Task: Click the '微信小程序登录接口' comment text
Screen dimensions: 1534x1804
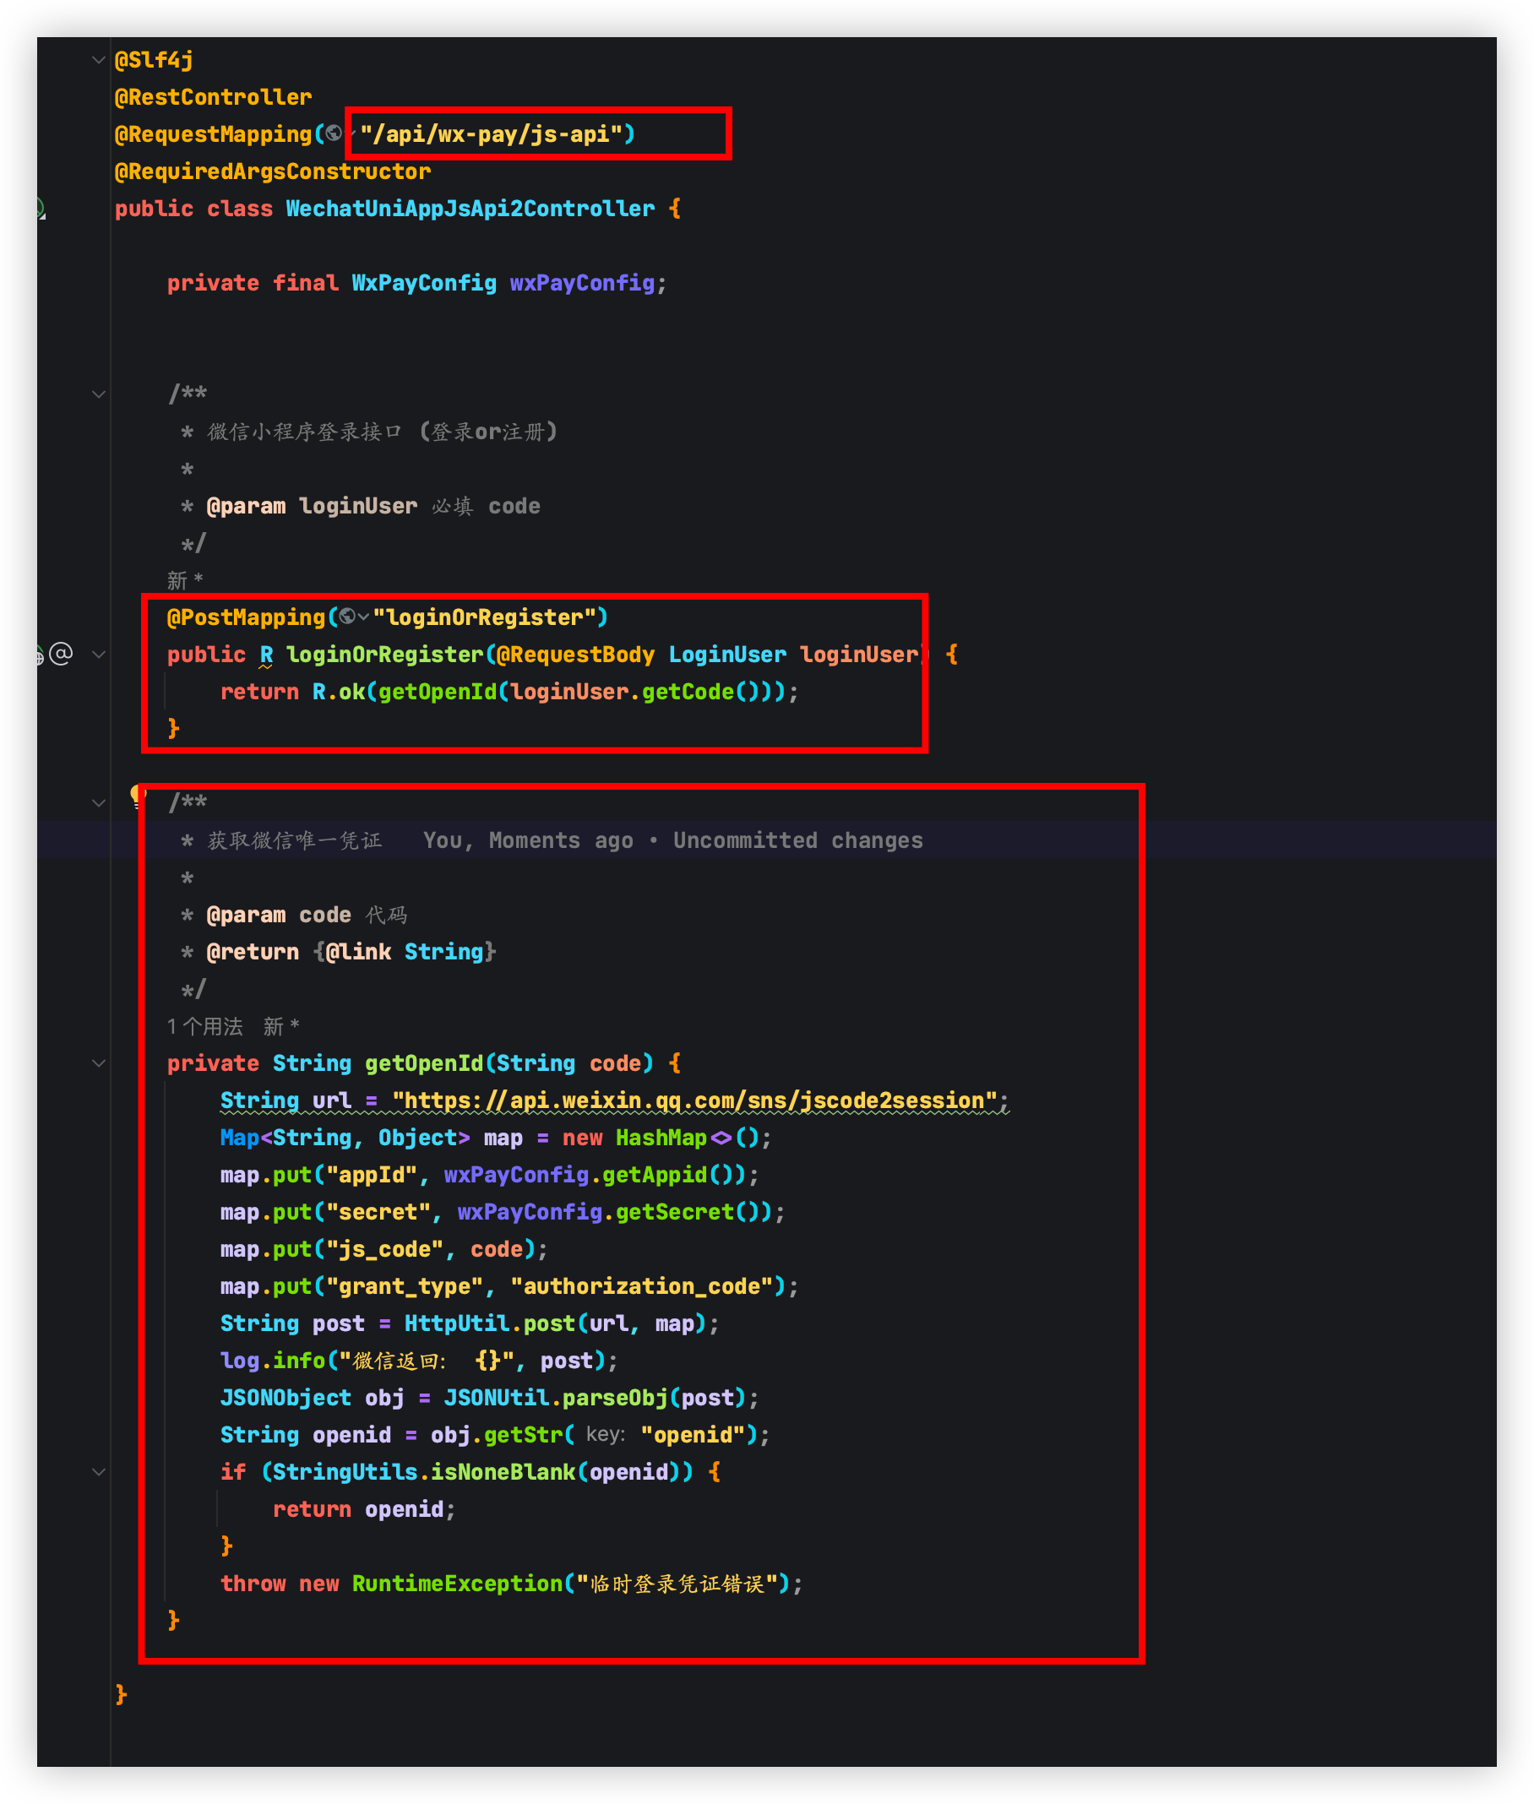Action: coord(304,432)
